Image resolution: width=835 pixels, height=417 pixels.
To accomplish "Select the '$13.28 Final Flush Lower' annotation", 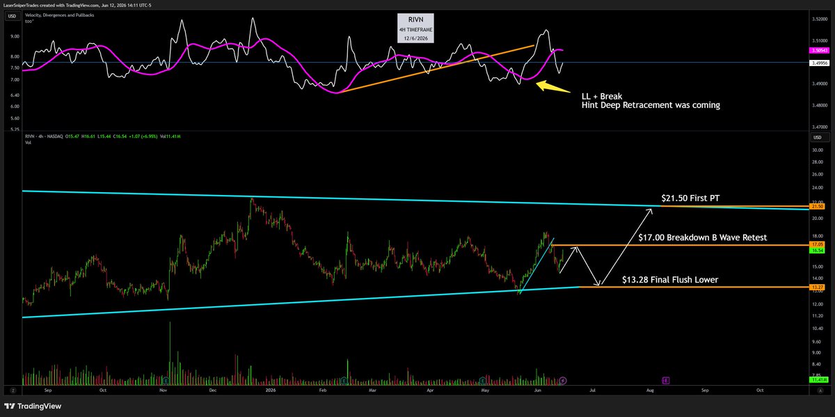I will [x=670, y=280].
